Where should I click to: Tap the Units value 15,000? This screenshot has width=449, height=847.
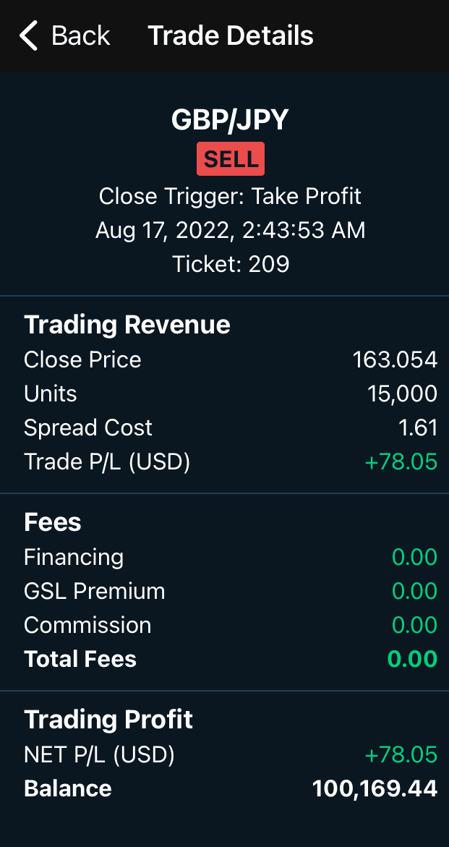click(402, 393)
